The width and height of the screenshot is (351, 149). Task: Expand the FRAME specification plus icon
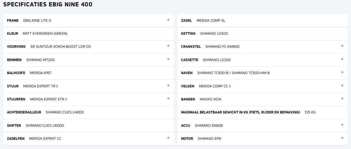coord(168,20)
